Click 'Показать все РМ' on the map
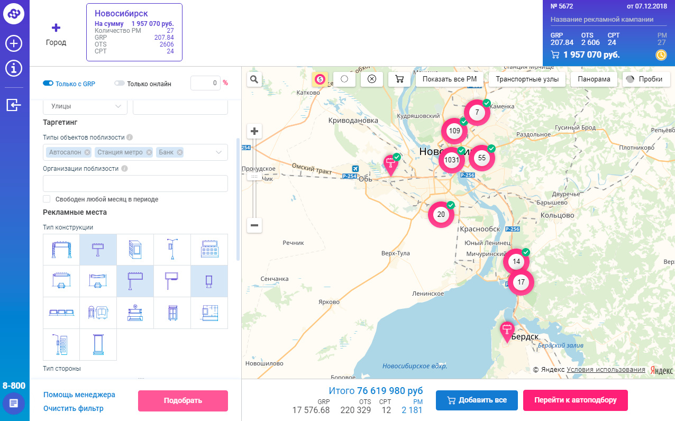 coord(450,79)
